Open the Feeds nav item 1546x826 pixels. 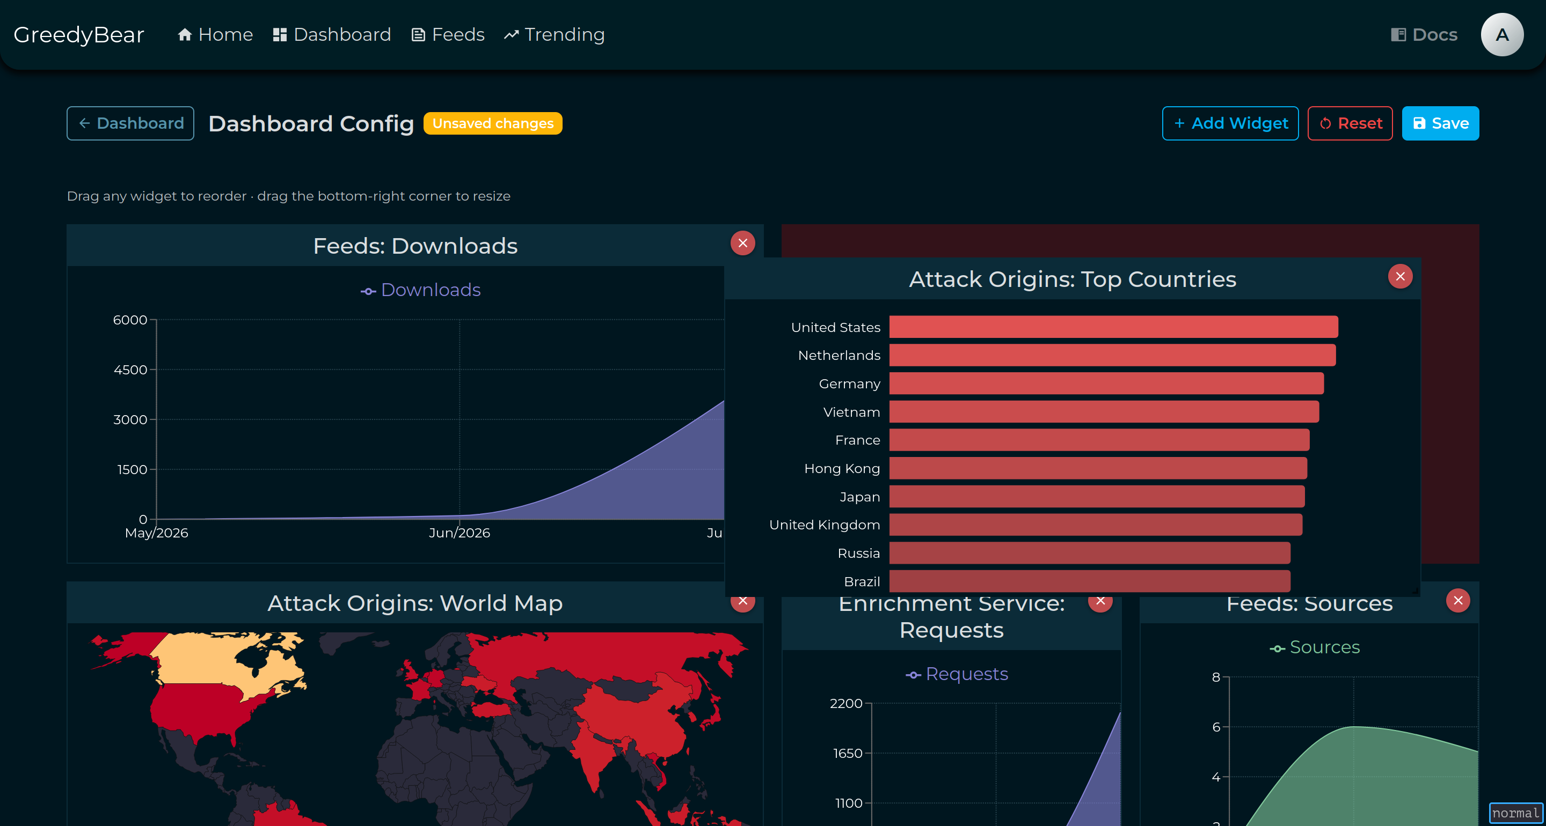(x=448, y=35)
